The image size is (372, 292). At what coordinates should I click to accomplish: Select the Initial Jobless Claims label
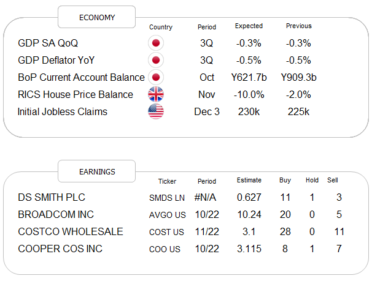pyautogui.click(x=63, y=111)
